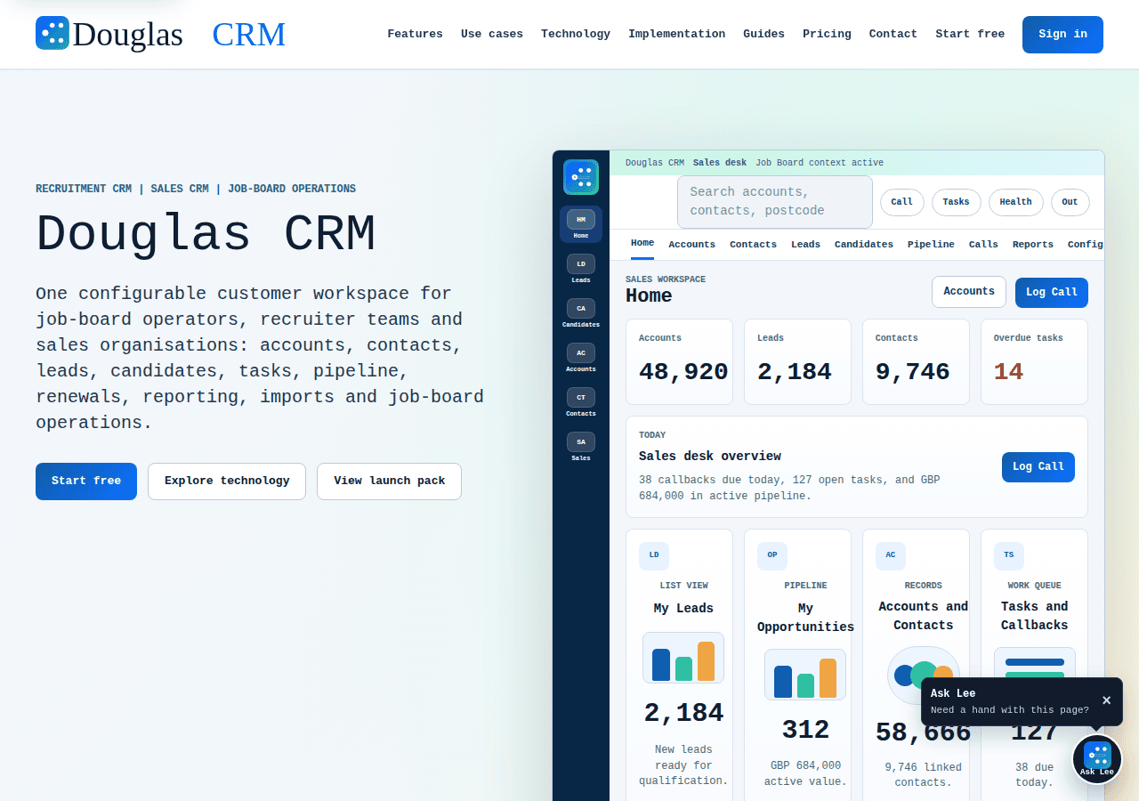Click the AC badge on Accounts and Contacts card
The height and width of the screenshot is (801, 1139).
pyautogui.click(x=891, y=555)
